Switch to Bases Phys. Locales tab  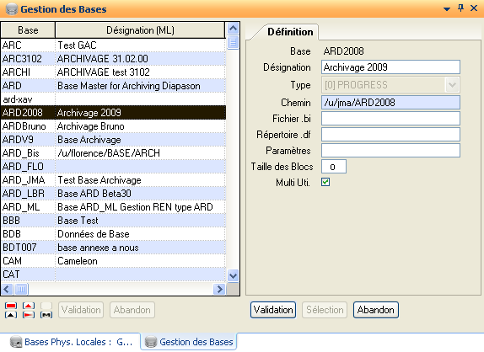pyautogui.click(x=71, y=342)
